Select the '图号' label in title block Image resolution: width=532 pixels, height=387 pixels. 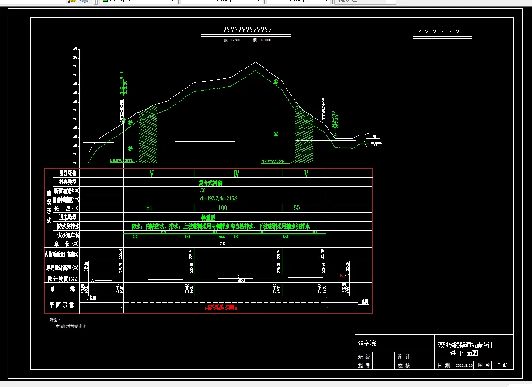(x=484, y=365)
